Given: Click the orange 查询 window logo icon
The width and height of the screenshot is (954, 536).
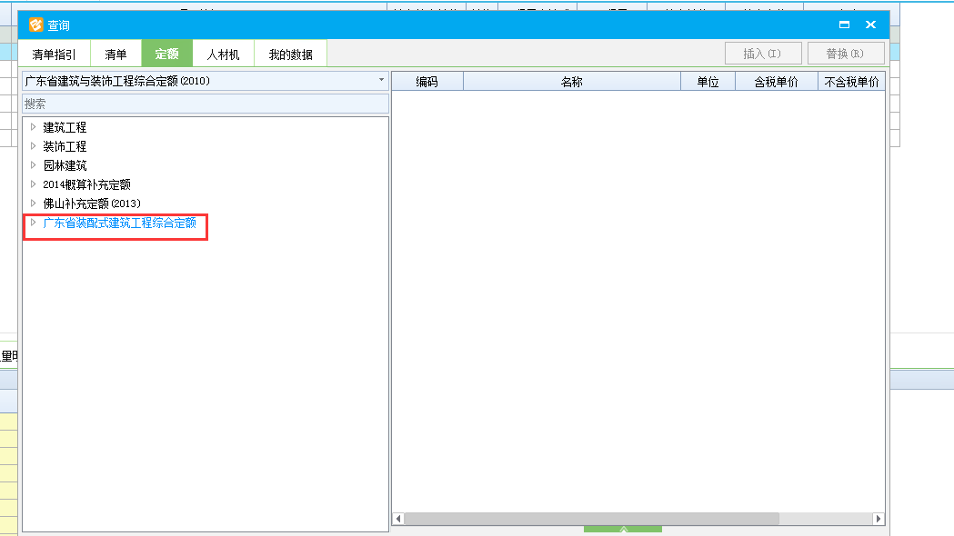Looking at the screenshot, I should tap(35, 25).
